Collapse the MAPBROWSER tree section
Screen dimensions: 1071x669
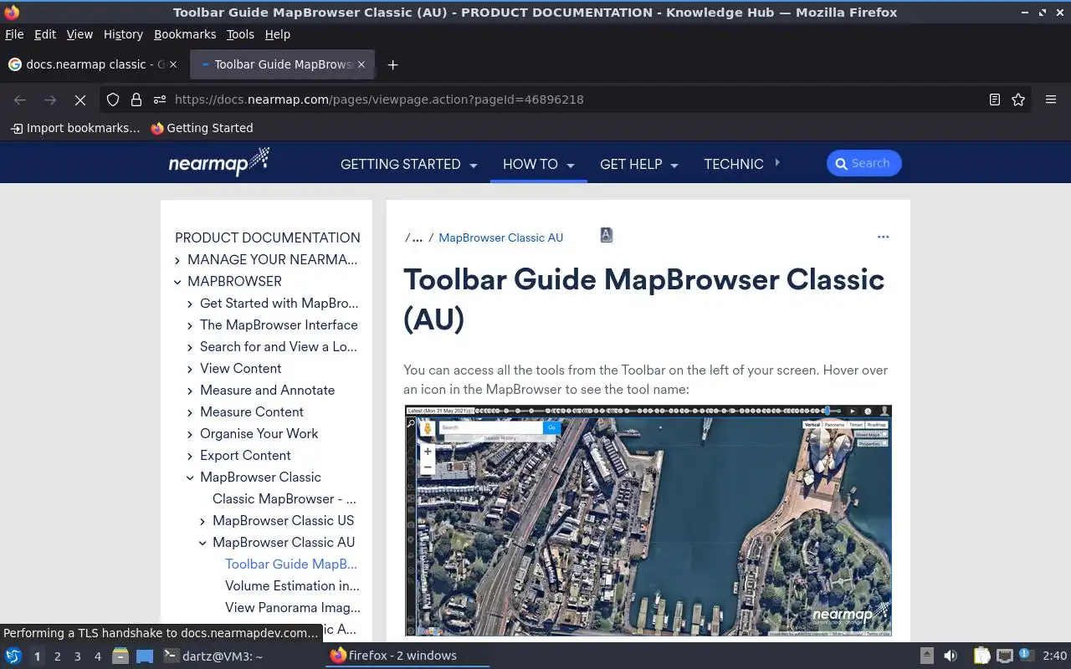click(177, 282)
